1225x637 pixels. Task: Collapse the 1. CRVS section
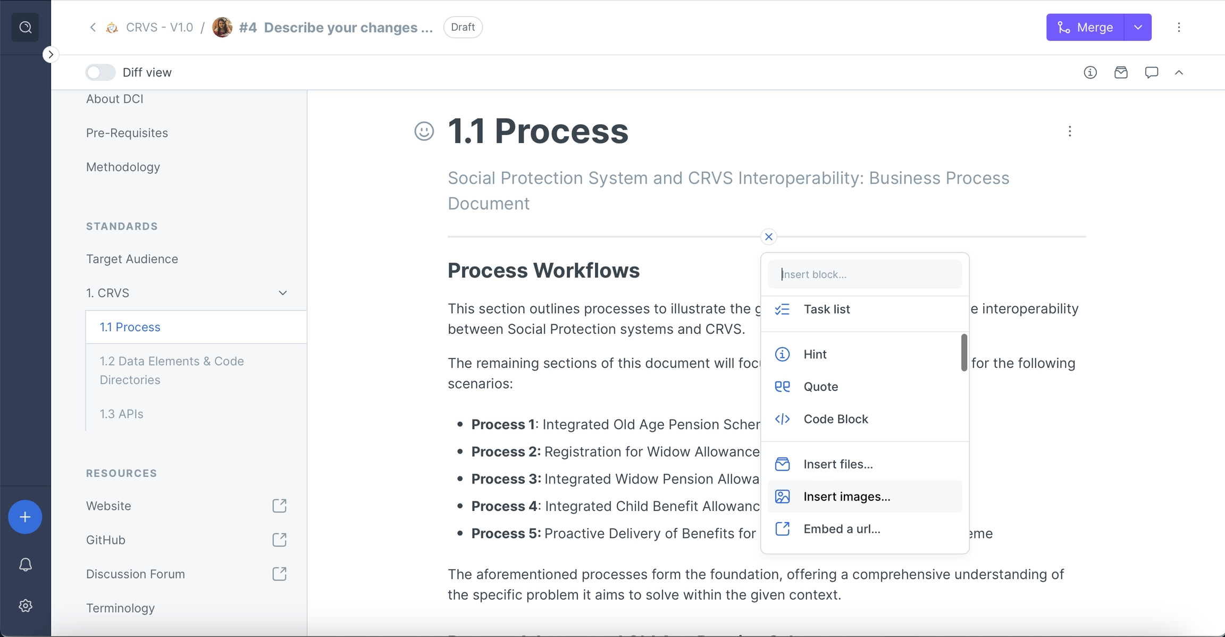tap(283, 293)
